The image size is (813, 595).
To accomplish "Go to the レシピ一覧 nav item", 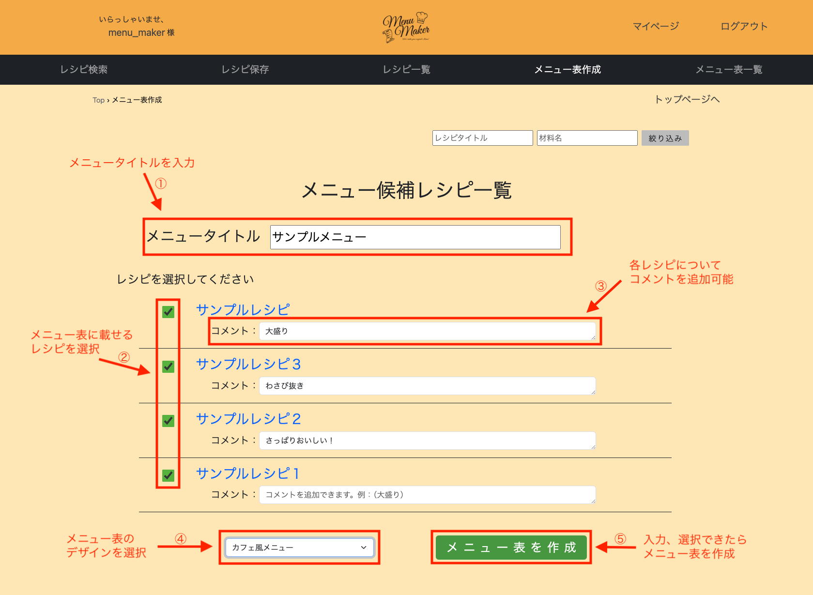I will click(406, 69).
